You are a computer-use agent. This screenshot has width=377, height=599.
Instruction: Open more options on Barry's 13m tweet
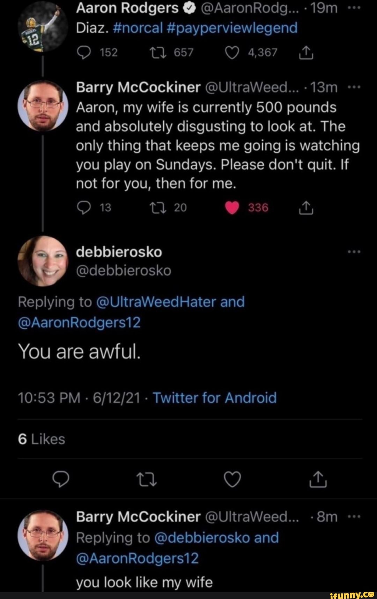(355, 88)
